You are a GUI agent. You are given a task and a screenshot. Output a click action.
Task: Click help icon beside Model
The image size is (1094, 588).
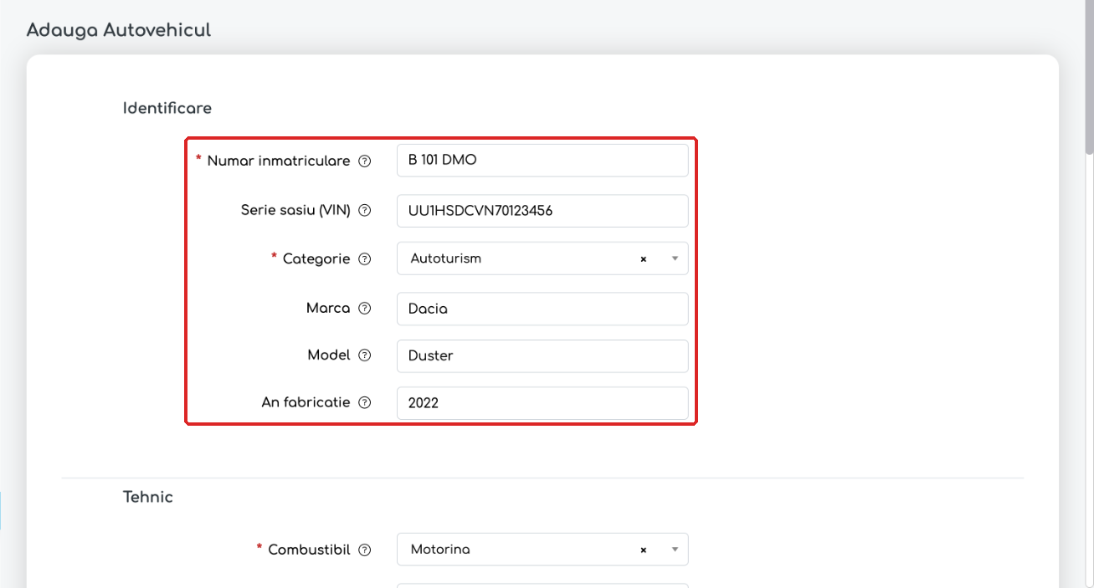365,355
